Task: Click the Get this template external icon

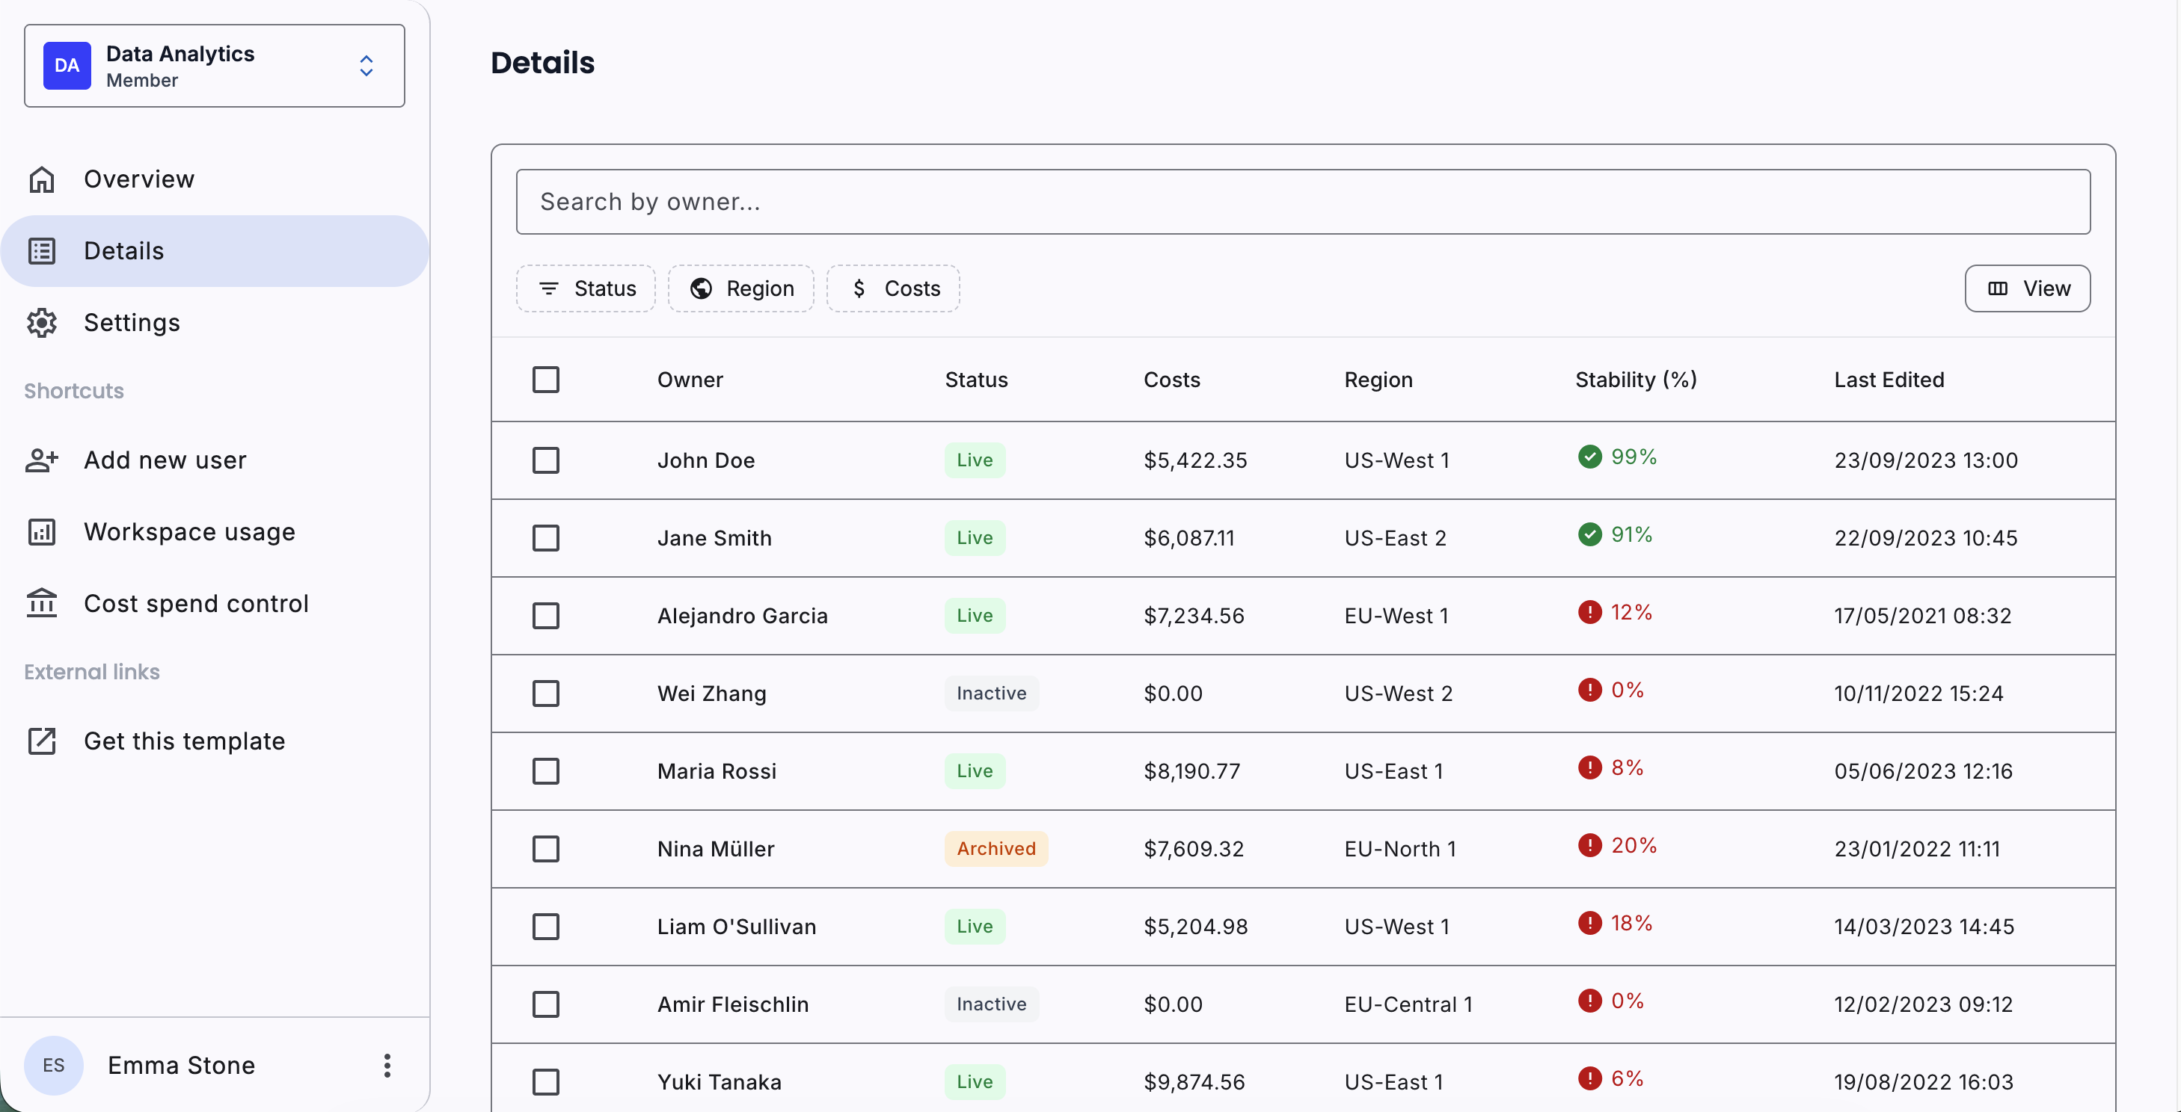Action: 41,741
